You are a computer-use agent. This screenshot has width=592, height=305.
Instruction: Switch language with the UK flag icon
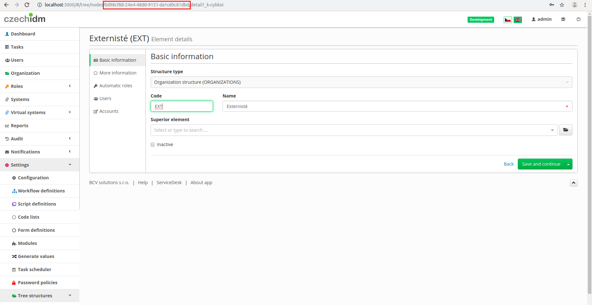[518, 20]
